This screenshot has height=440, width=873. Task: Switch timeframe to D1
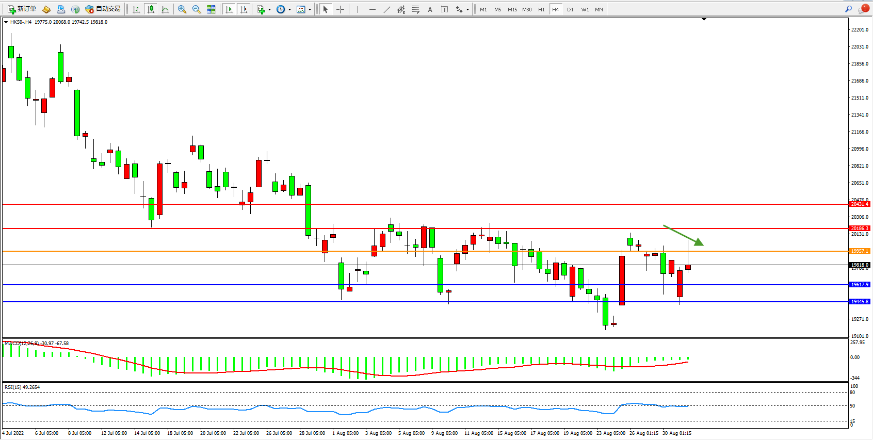coord(570,9)
